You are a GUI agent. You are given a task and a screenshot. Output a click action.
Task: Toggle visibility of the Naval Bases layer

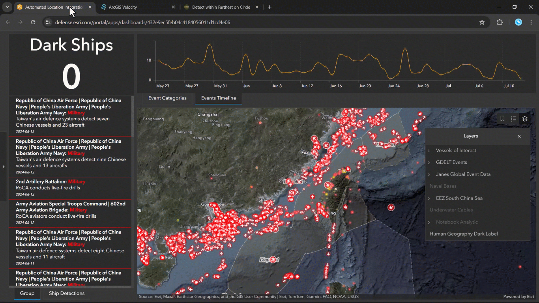click(443, 186)
